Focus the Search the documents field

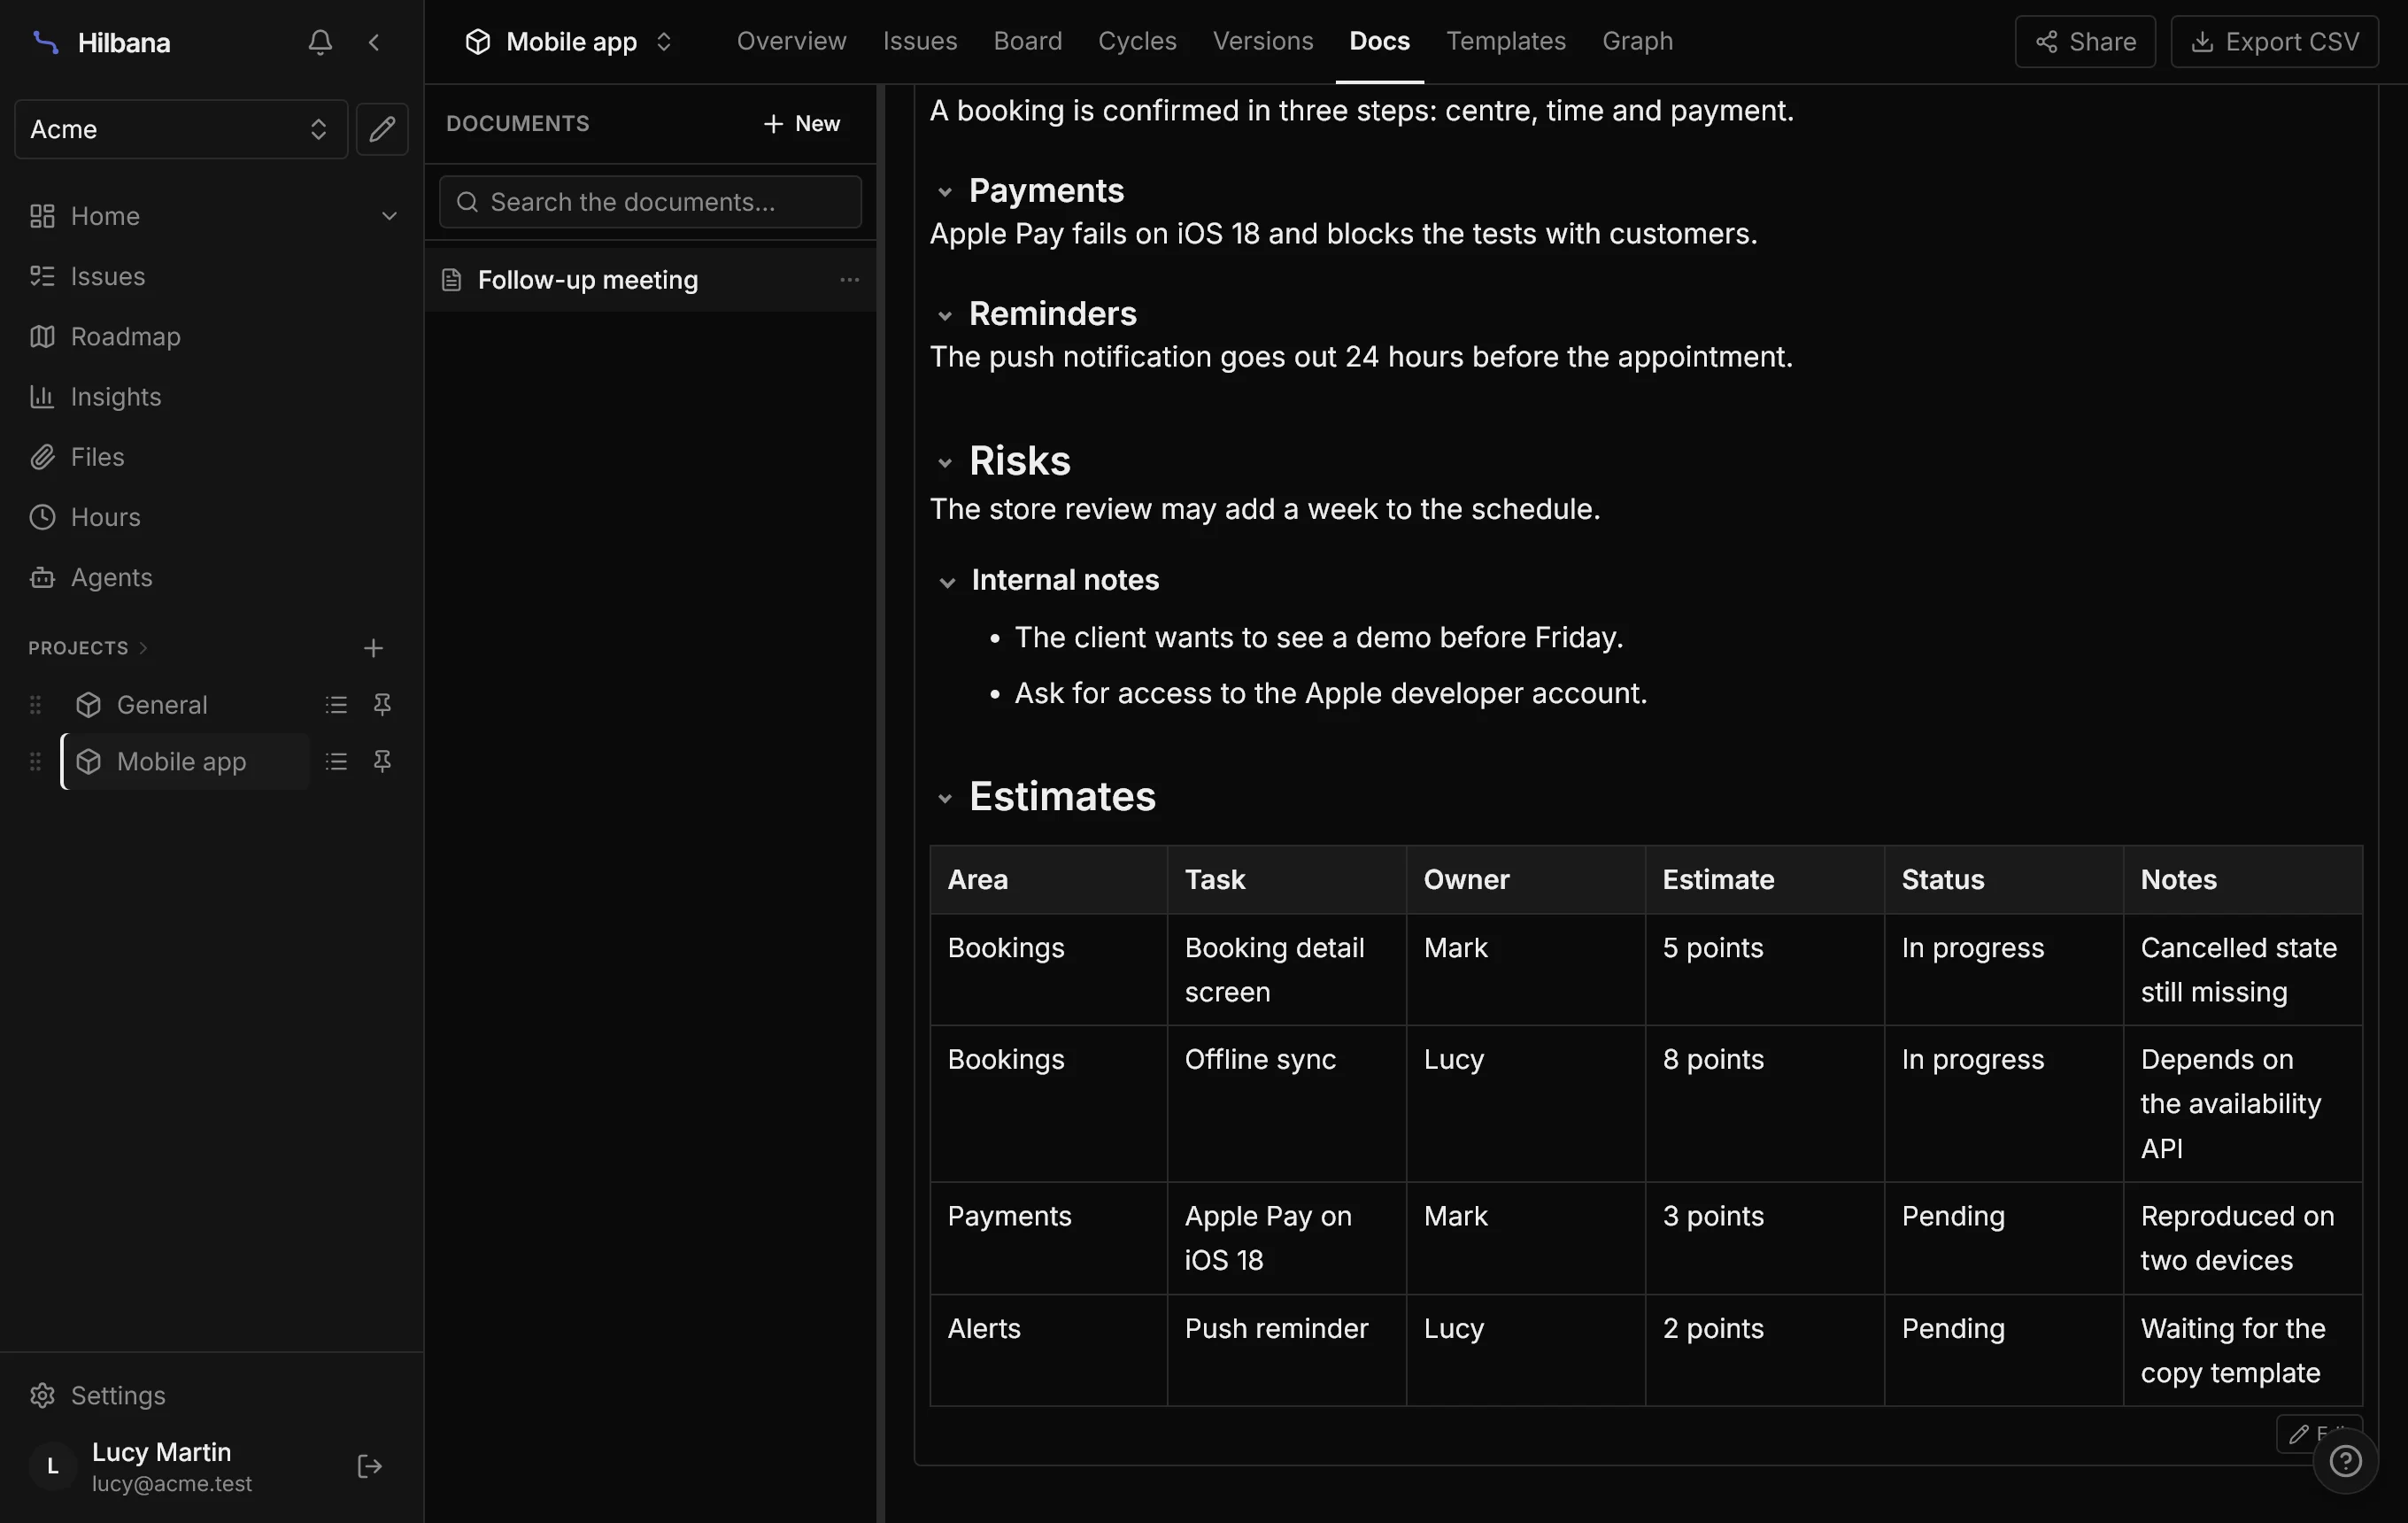pos(650,202)
